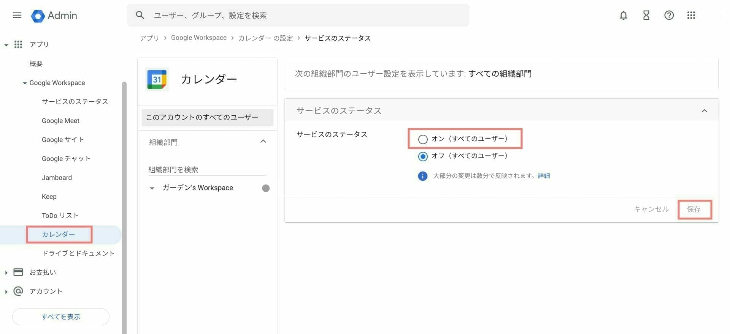The width and height of the screenshot is (730, 334).
Task: Click the ガーデン's Workspace org unit
Action: 198,188
